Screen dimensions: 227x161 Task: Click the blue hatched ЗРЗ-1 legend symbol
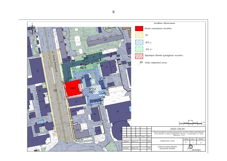(x=139, y=43)
